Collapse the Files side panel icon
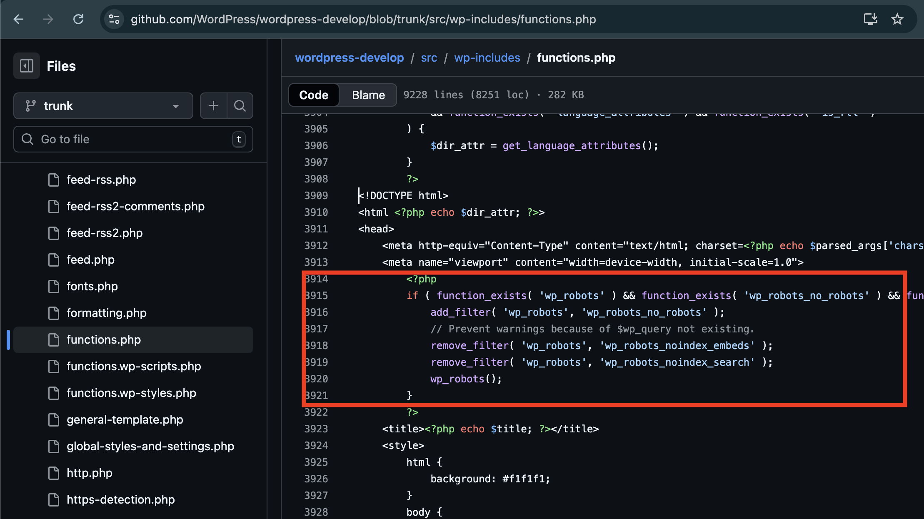The height and width of the screenshot is (519, 924). 27,66
